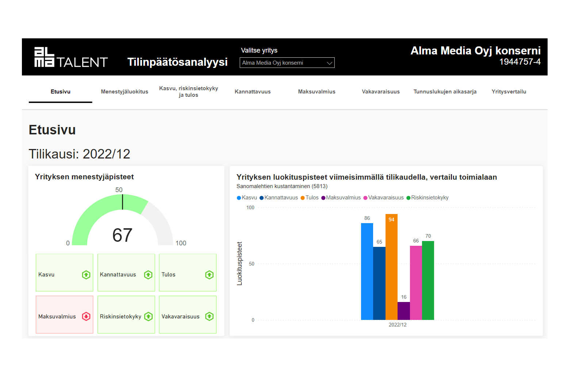Image resolution: width=579 pixels, height=386 pixels.
Task: Click the green gauge arc
Action: [x=91, y=215]
